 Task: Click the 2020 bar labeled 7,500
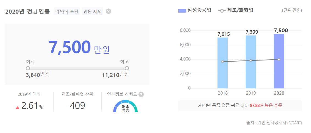(279, 61)
